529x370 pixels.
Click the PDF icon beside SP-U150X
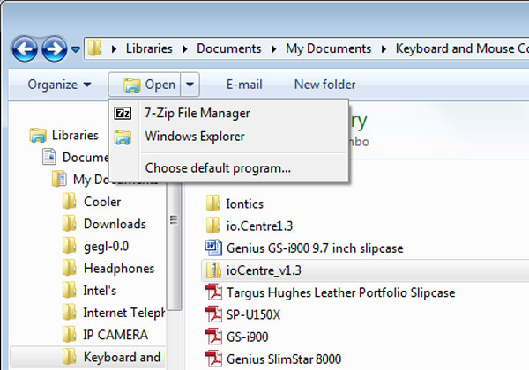212,314
